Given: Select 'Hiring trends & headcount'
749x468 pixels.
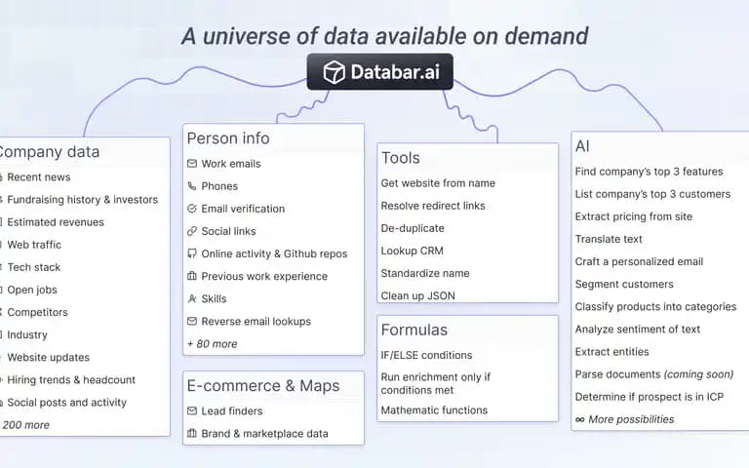Looking at the screenshot, I should 71,380.
